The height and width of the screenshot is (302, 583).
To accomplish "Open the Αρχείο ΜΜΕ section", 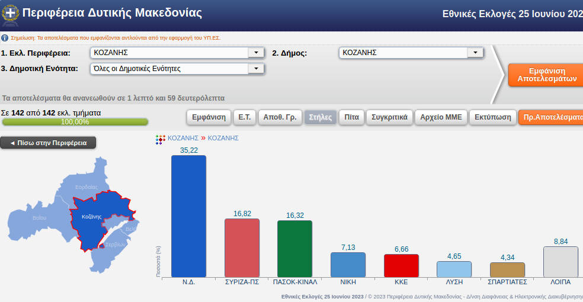I will (441, 117).
